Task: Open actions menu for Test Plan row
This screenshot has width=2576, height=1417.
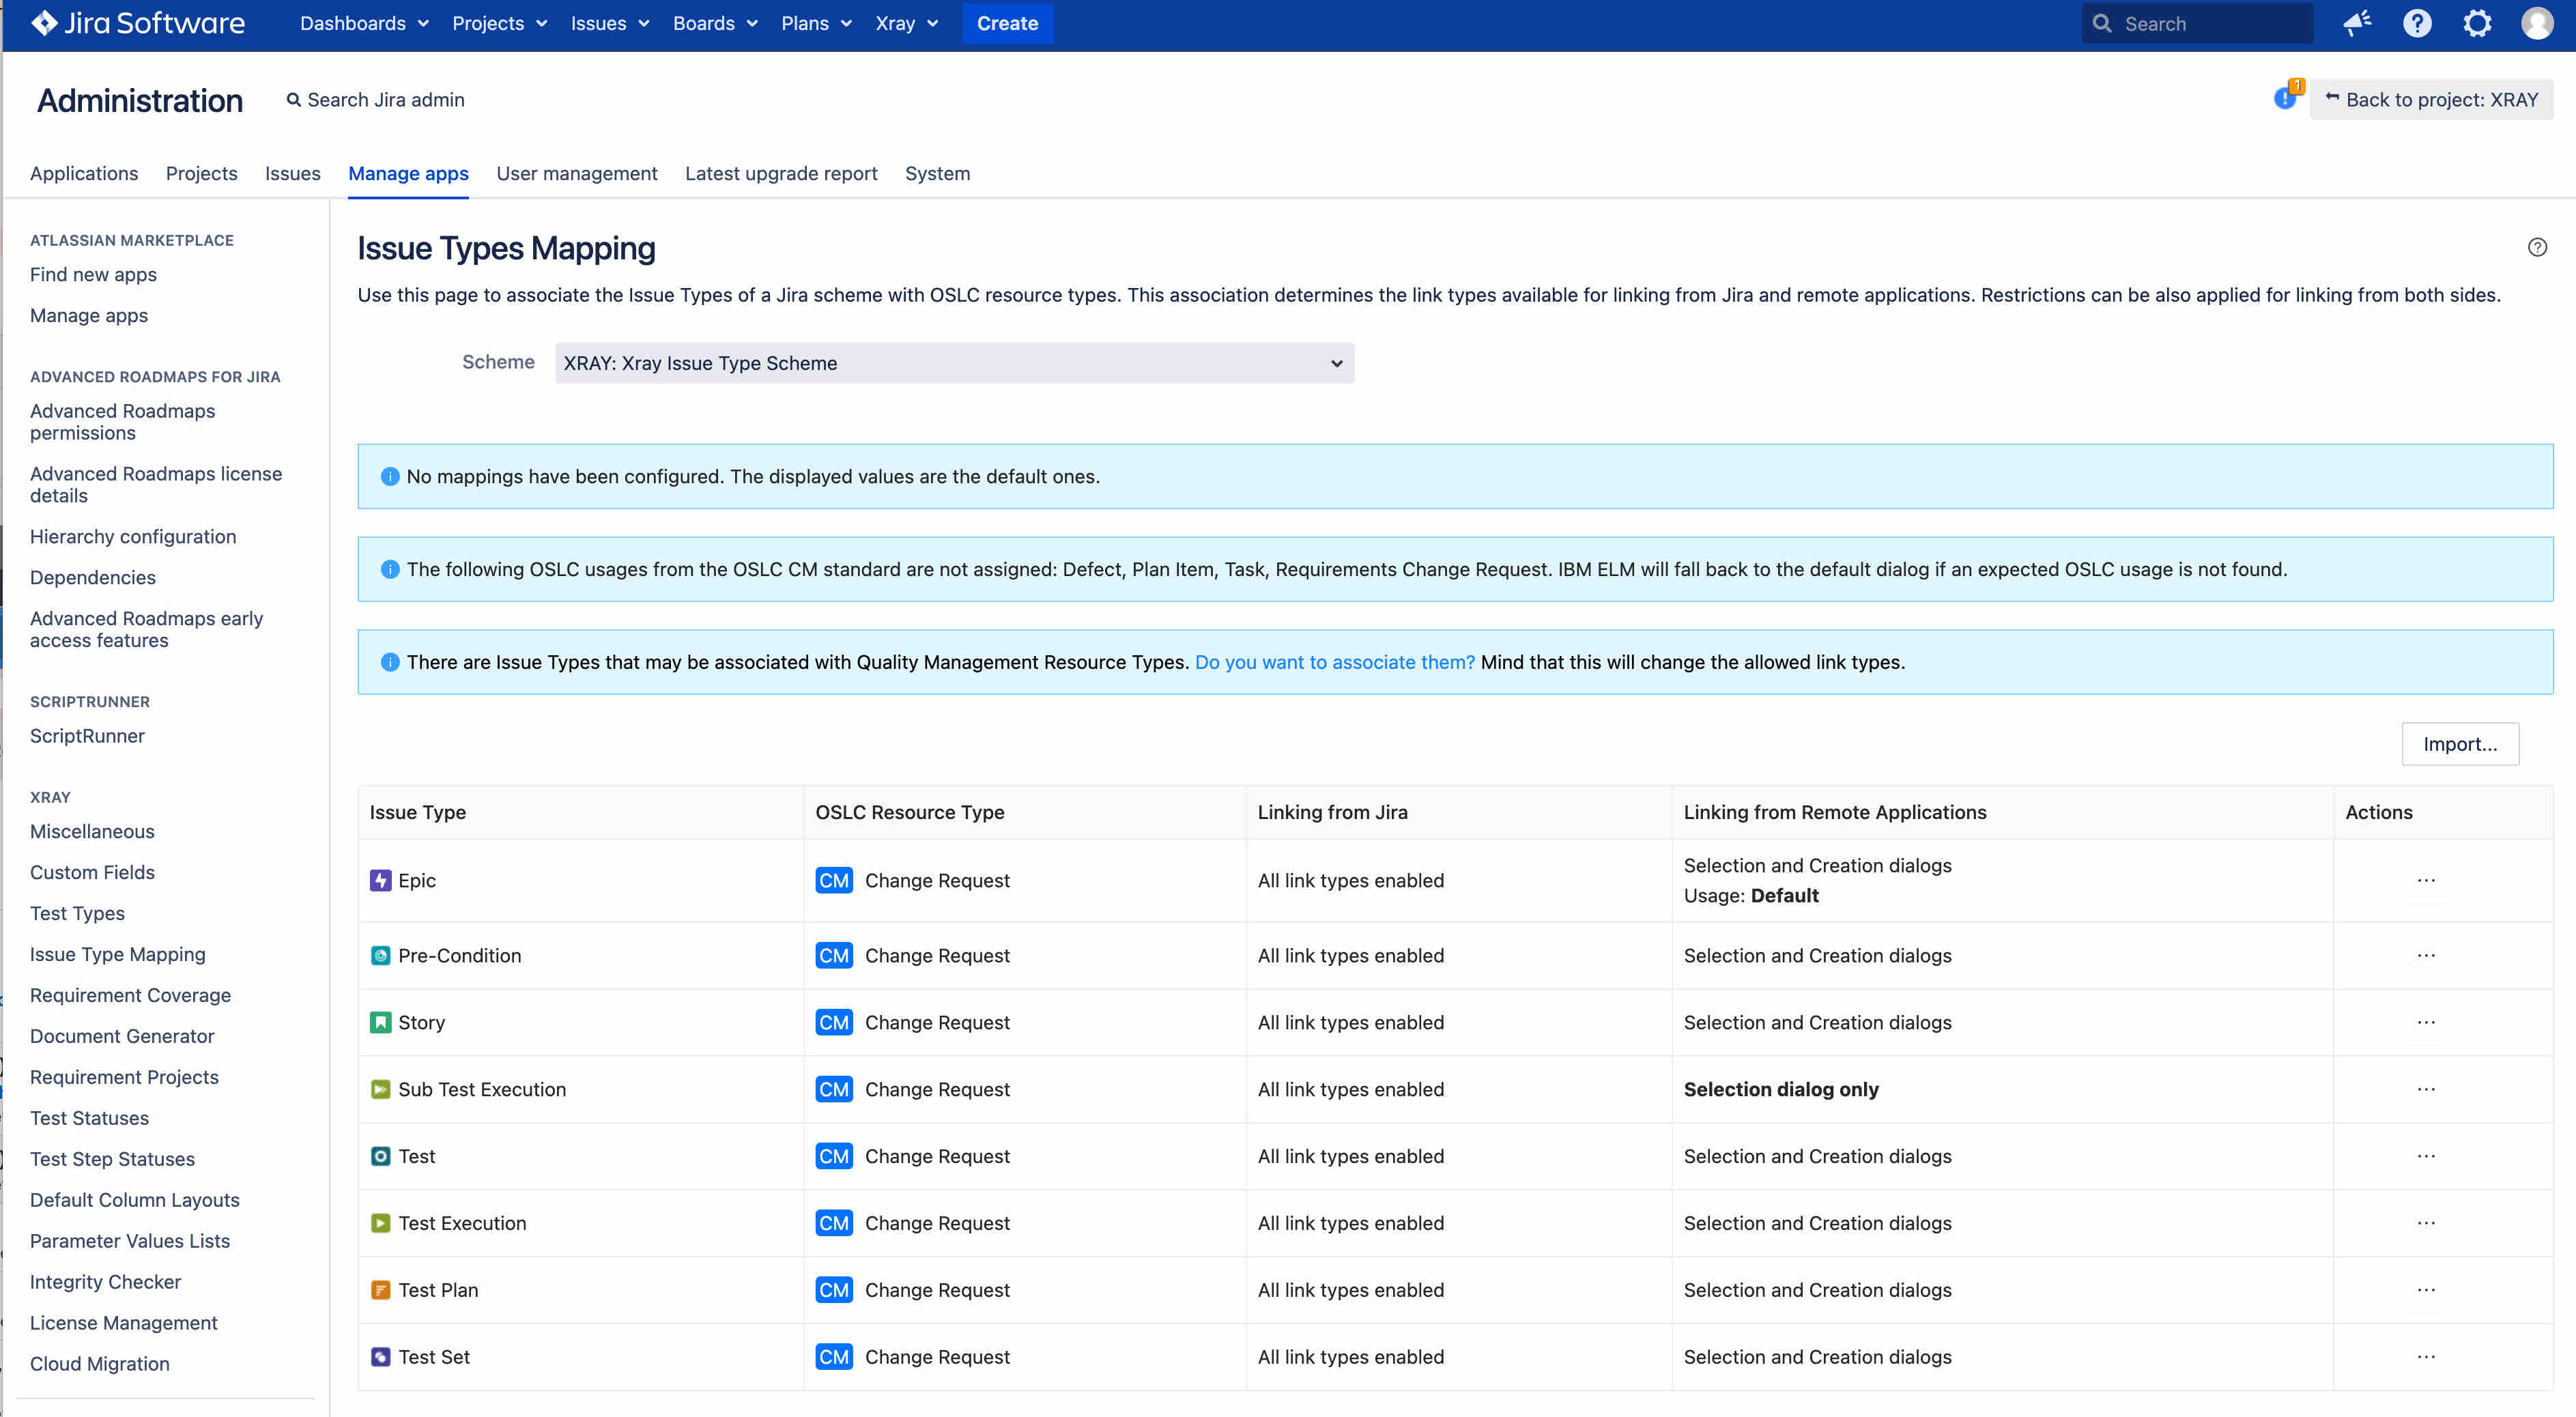Action: tap(2425, 1290)
